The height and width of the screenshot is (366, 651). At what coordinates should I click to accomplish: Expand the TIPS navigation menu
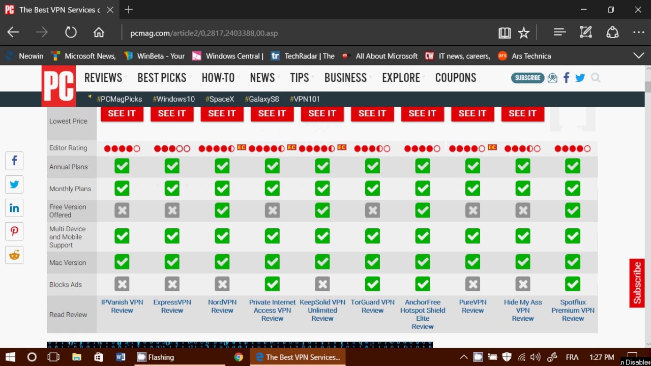(x=300, y=78)
